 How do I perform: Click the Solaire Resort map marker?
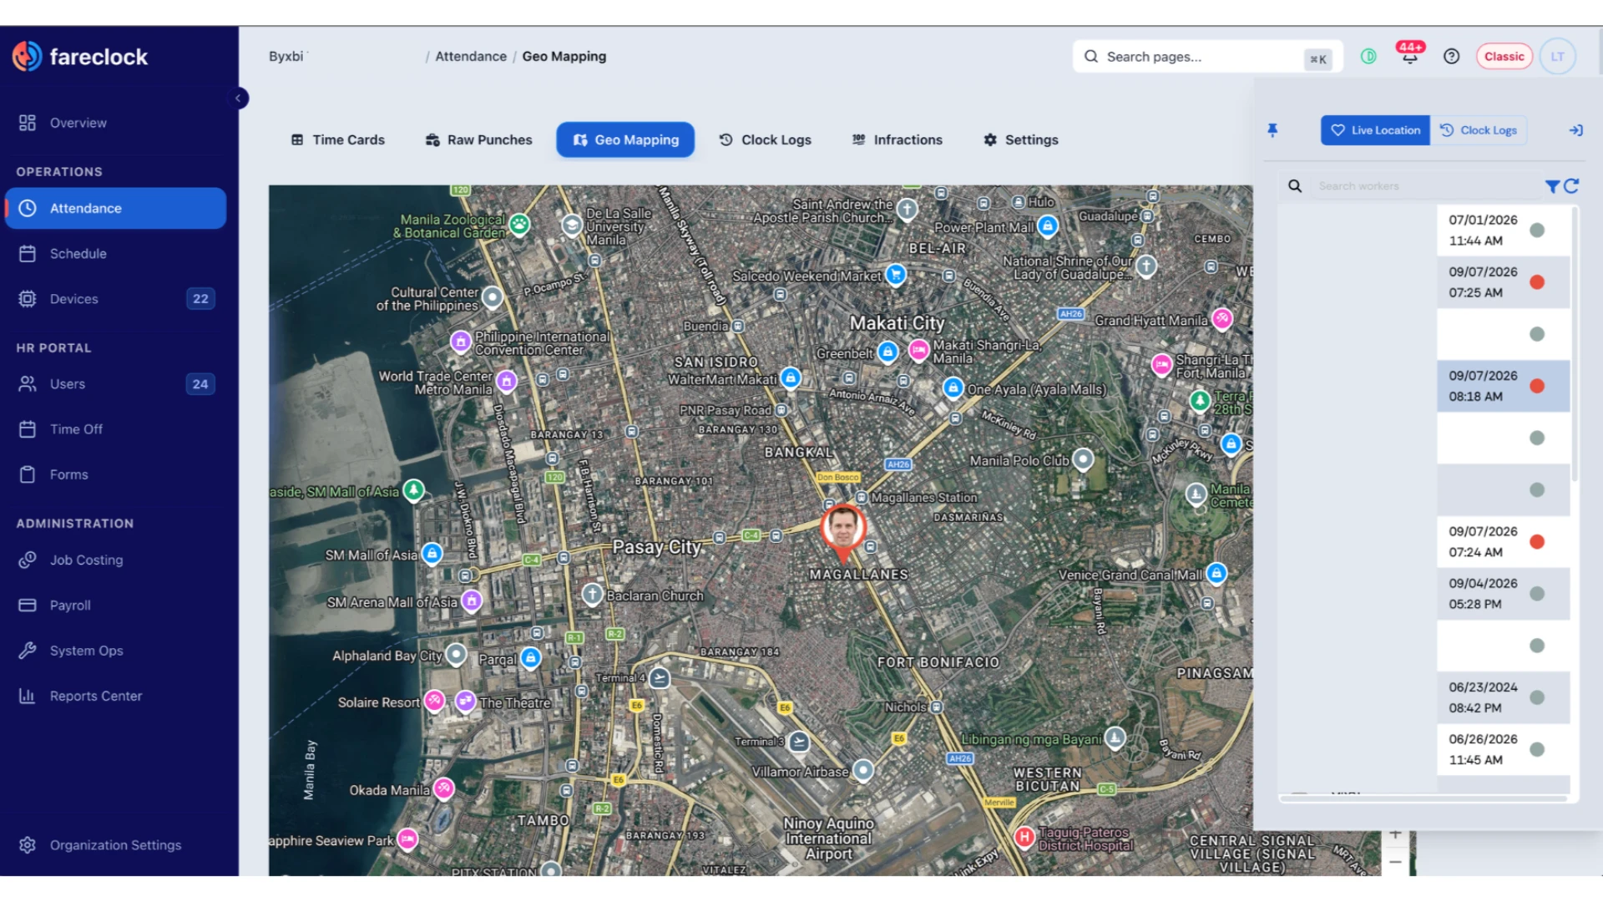434,701
